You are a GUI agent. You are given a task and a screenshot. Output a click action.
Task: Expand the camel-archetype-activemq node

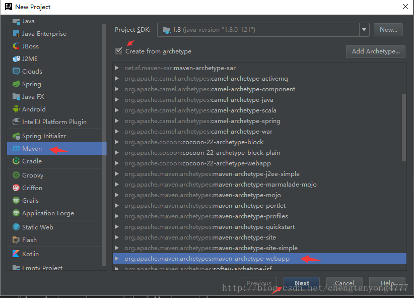pyautogui.click(x=117, y=79)
